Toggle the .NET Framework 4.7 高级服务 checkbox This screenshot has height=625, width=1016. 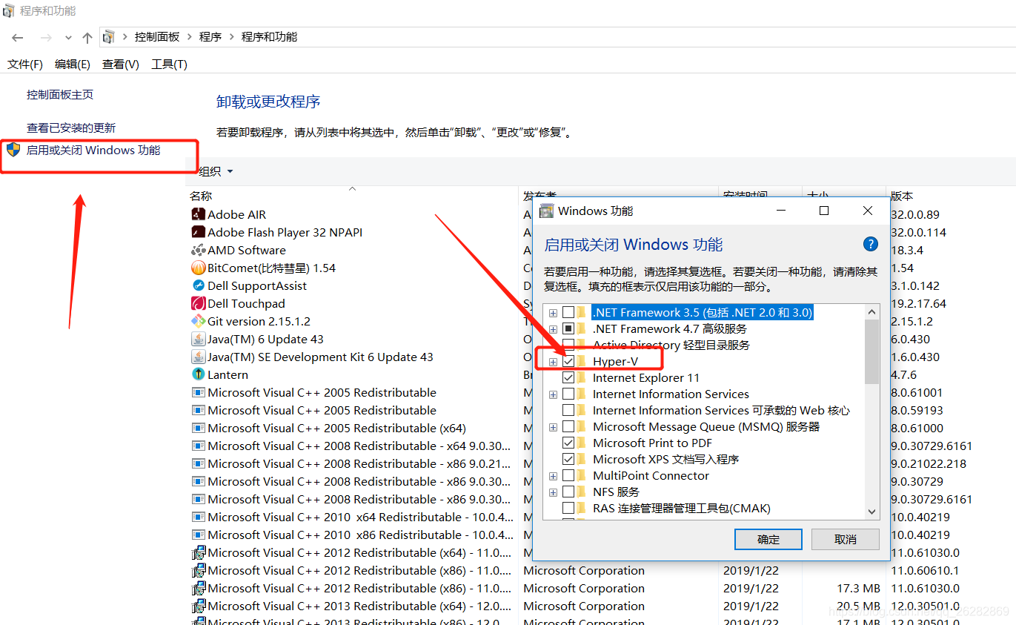click(x=568, y=328)
